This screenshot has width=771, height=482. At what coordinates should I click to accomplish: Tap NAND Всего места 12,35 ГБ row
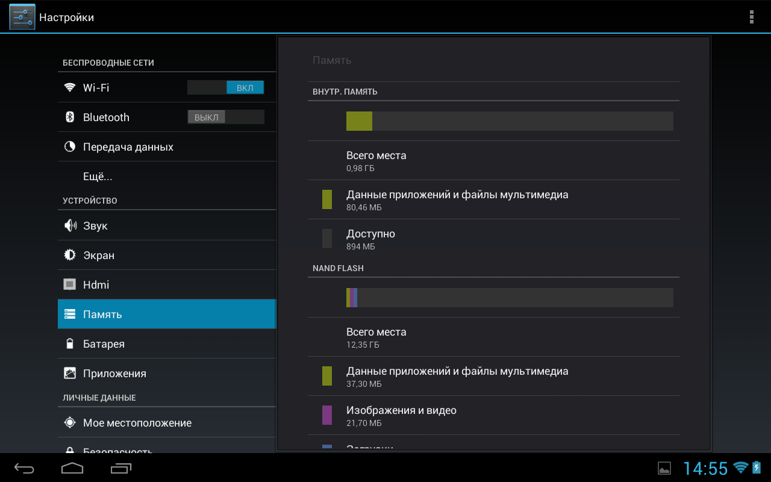pyautogui.click(x=493, y=337)
